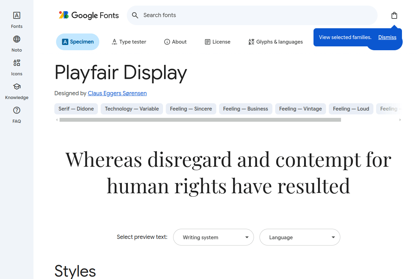Open the Glyphs & languages tab
This screenshot has width=418, height=279.
[276, 42]
